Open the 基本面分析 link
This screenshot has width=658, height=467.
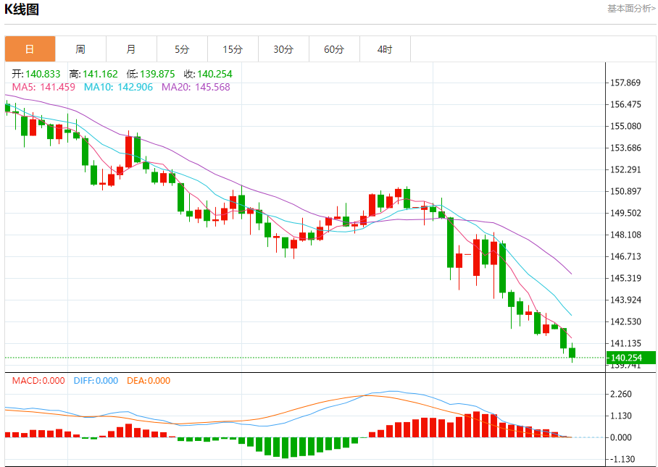631,9
